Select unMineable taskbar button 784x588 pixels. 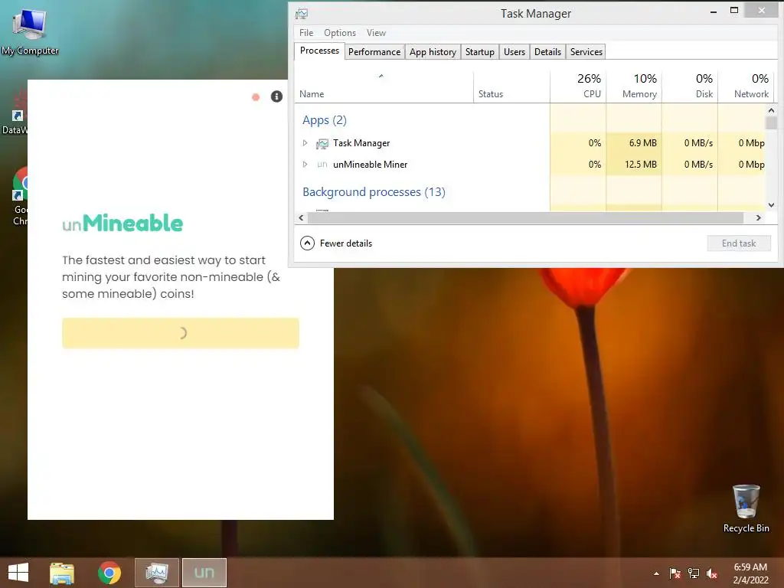204,573
